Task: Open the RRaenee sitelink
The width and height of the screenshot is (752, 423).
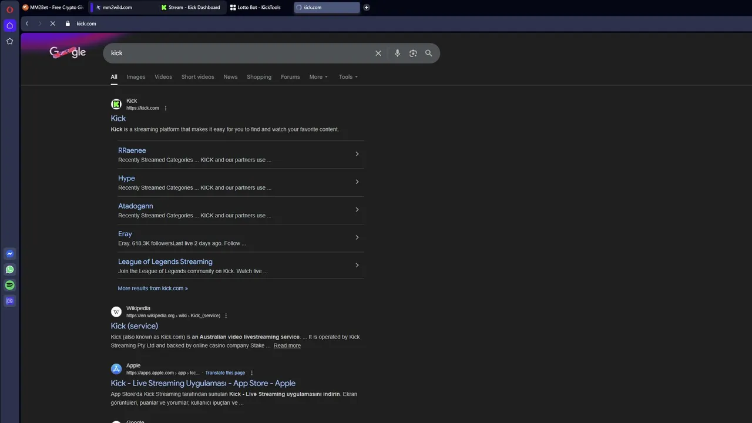Action: (132, 150)
